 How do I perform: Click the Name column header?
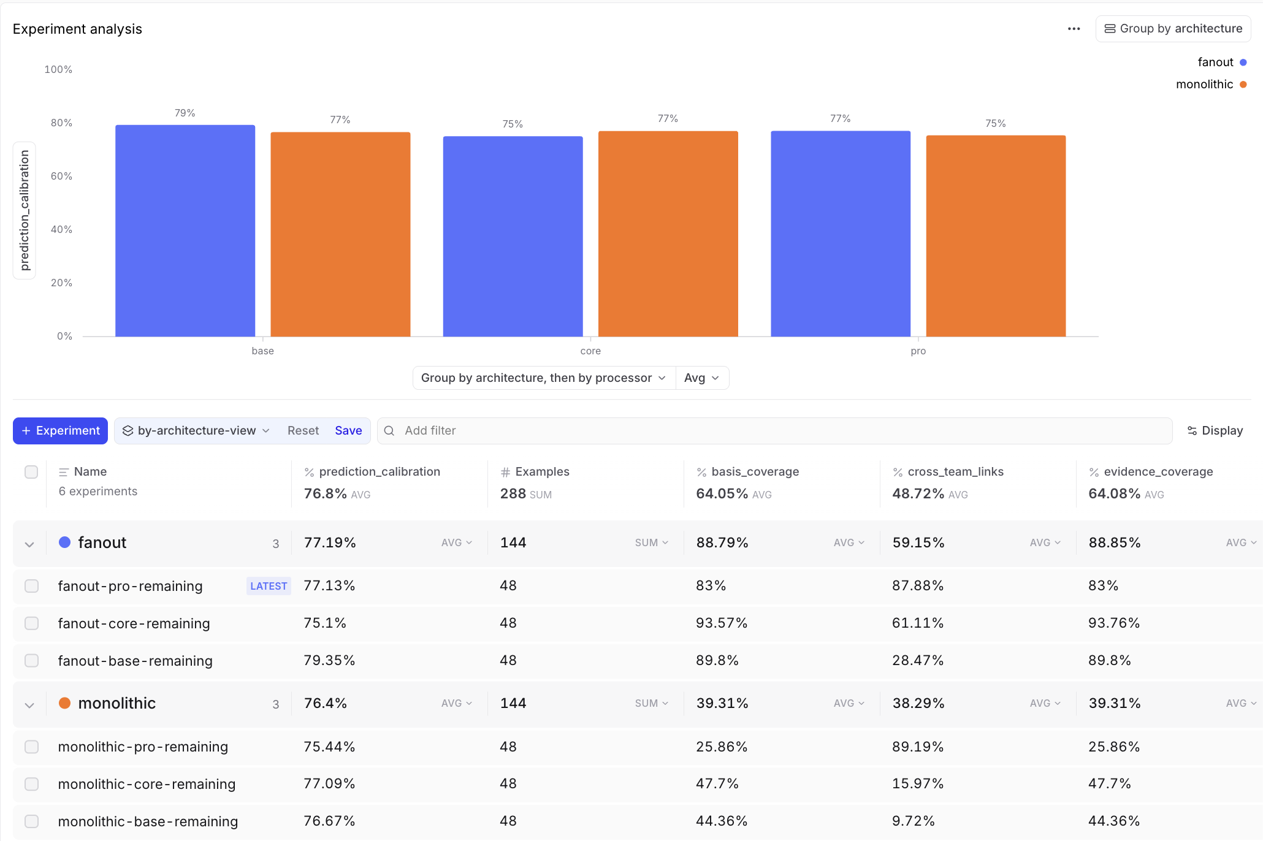90,472
